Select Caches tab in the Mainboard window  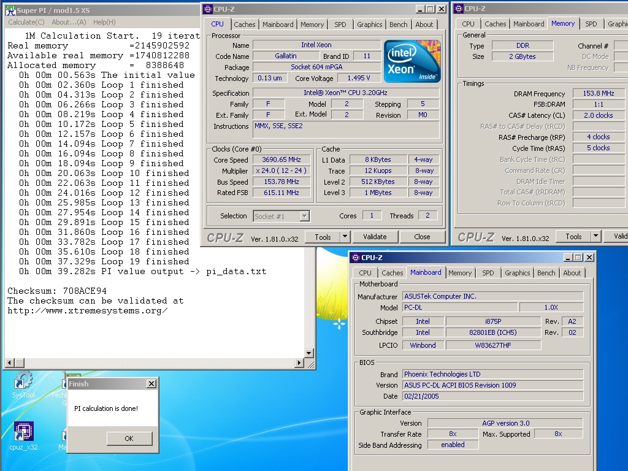click(x=392, y=273)
